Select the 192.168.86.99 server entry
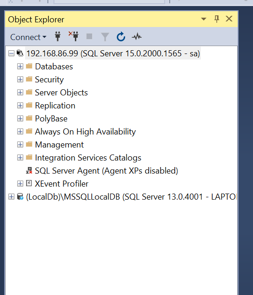 [113, 54]
